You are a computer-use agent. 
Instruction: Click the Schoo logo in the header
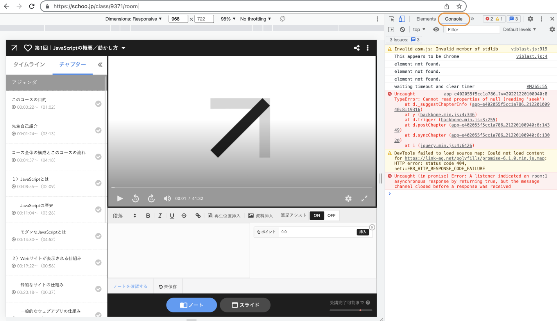click(x=14, y=48)
